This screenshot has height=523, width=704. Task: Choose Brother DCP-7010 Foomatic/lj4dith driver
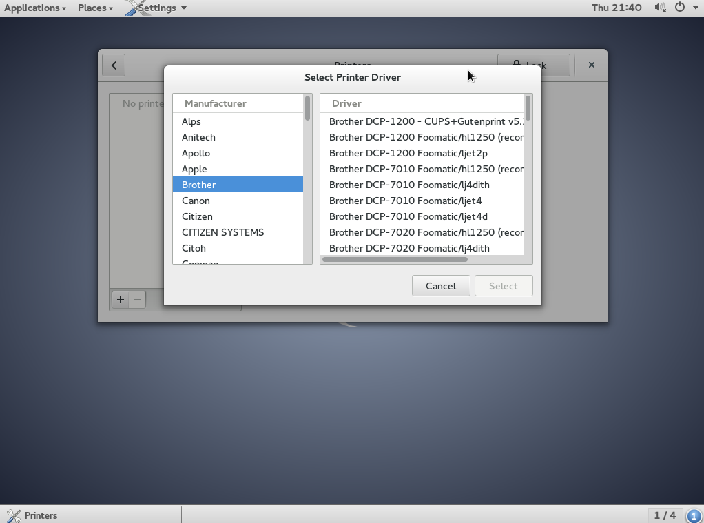coord(422,185)
